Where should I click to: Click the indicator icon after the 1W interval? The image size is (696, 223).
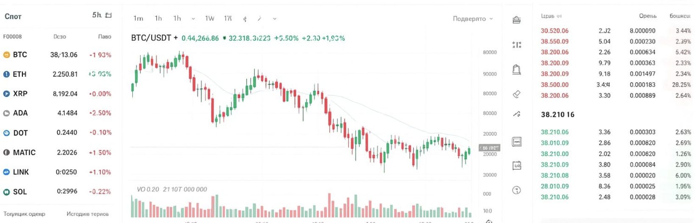point(245,19)
